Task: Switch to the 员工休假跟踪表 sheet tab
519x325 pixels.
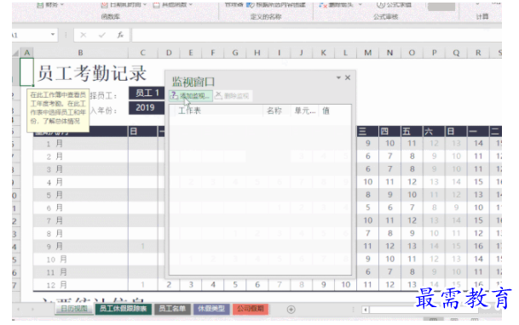Action: tap(123, 309)
